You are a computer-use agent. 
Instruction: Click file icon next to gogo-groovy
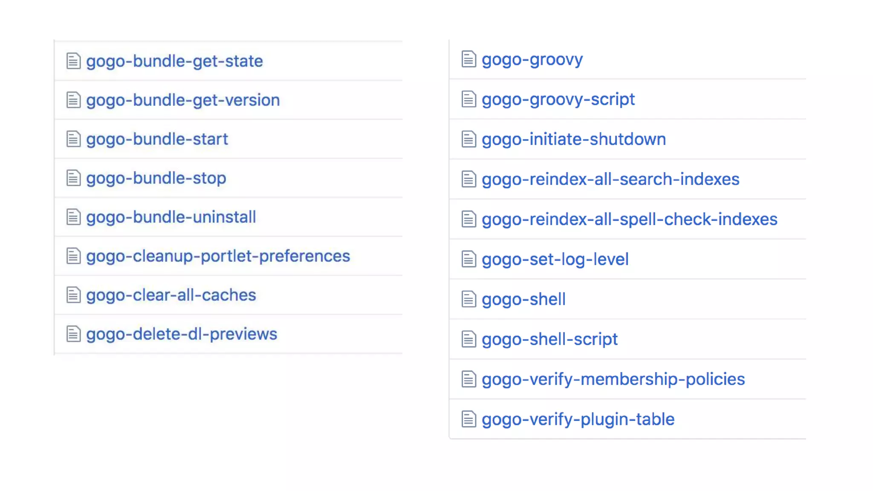pos(468,59)
